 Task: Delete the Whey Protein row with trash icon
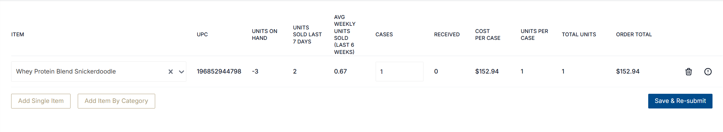click(x=689, y=72)
